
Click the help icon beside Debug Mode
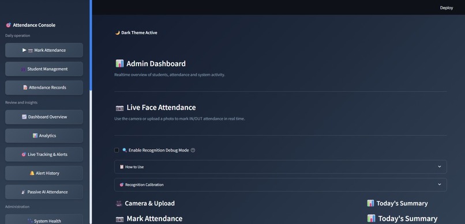(193, 150)
